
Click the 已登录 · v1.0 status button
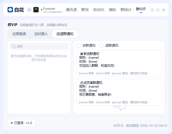point(21,123)
